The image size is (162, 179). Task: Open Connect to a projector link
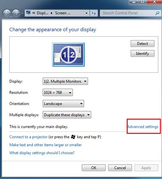click(29, 137)
